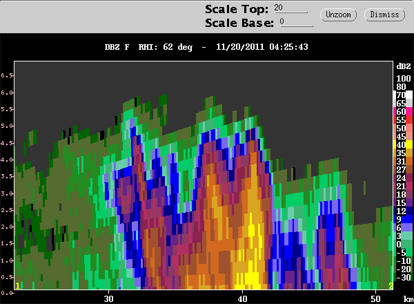
Task: Select the RHI title text with date
Action: click(x=206, y=47)
